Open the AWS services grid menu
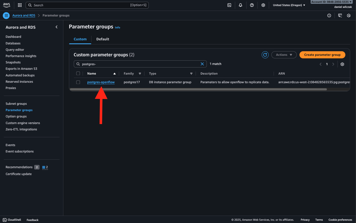Screen dimensions: 356x223 20,5
